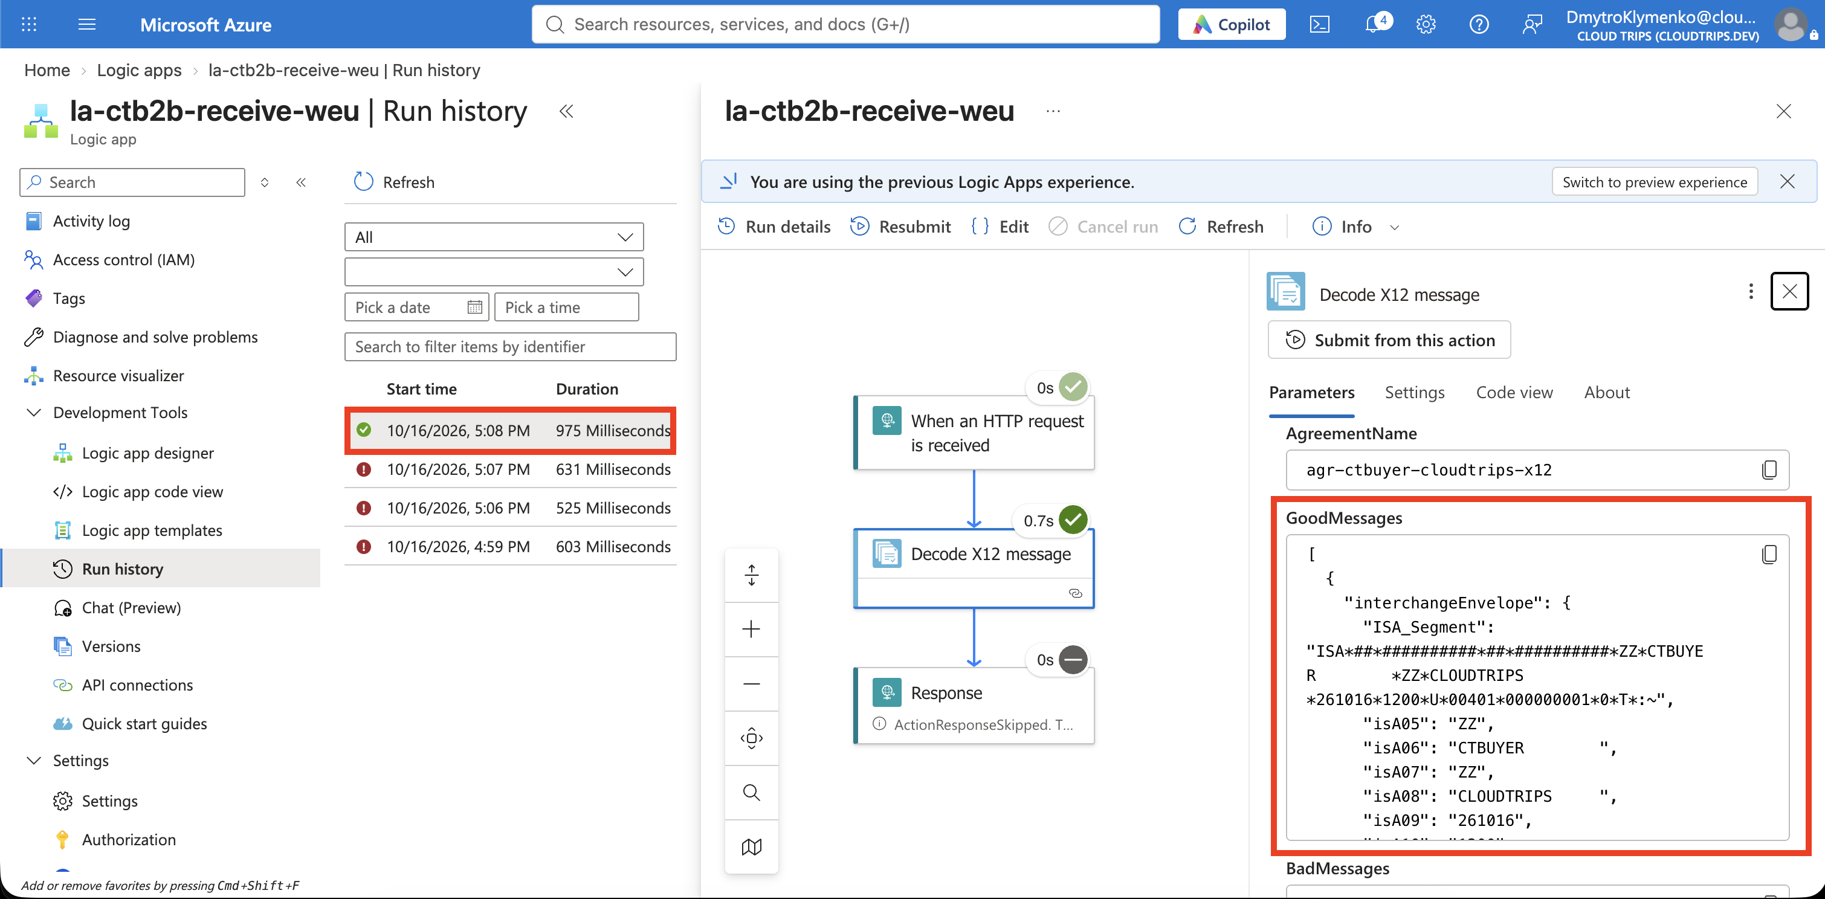Open the empty second filter dropdown
The image size is (1825, 899).
494,272
